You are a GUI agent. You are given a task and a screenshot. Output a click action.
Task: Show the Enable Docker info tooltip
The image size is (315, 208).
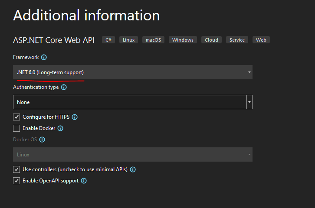coord(60,128)
